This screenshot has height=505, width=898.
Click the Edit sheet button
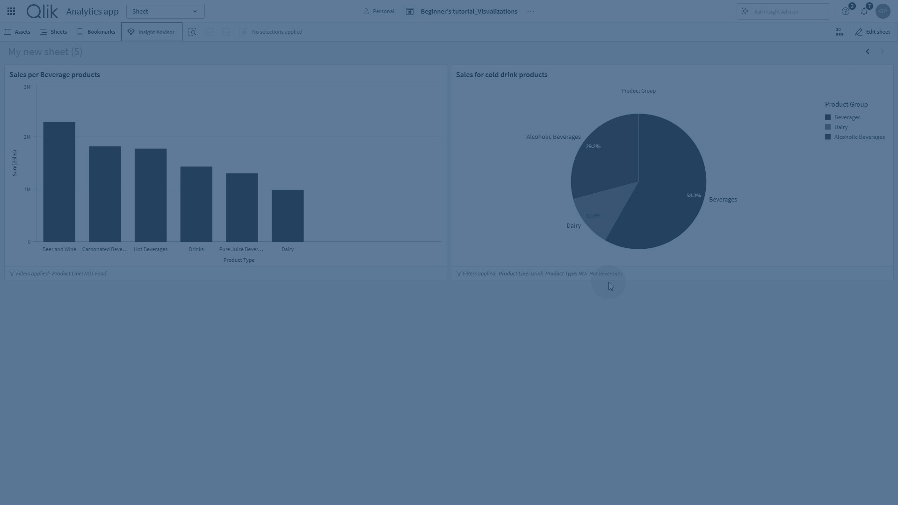click(x=873, y=32)
